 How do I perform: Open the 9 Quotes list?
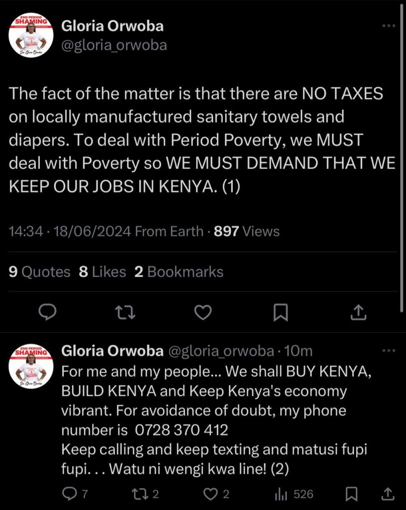click(x=40, y=271)
